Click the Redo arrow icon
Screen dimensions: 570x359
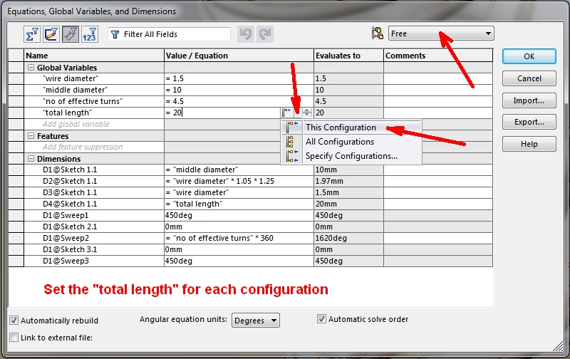pyautogui.click(x=265, y=34)
